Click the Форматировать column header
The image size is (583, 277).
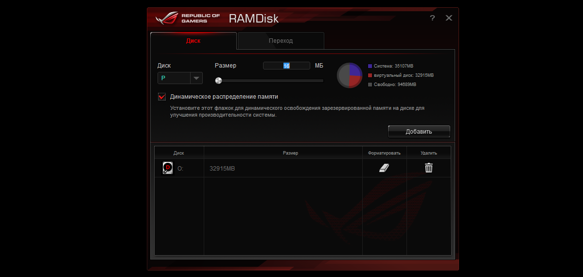click(x=385, y=153)
